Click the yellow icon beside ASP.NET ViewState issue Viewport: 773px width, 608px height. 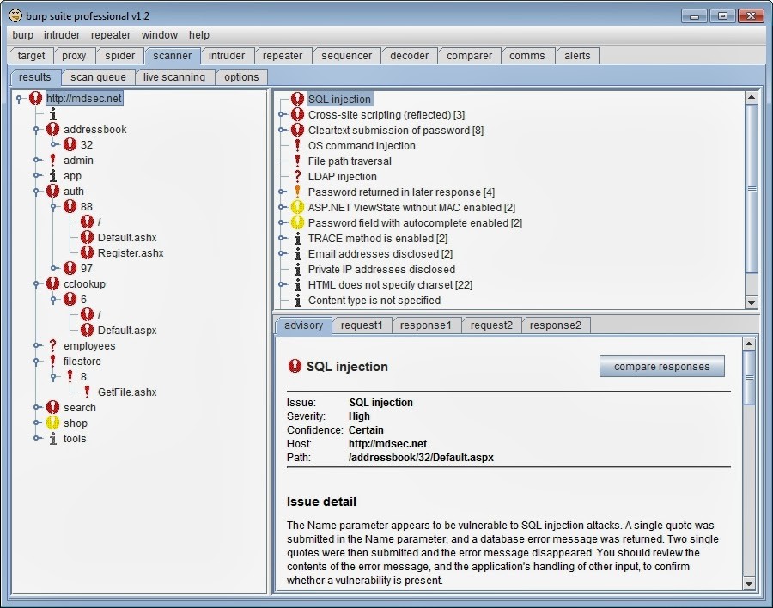(x=297, y=207)
